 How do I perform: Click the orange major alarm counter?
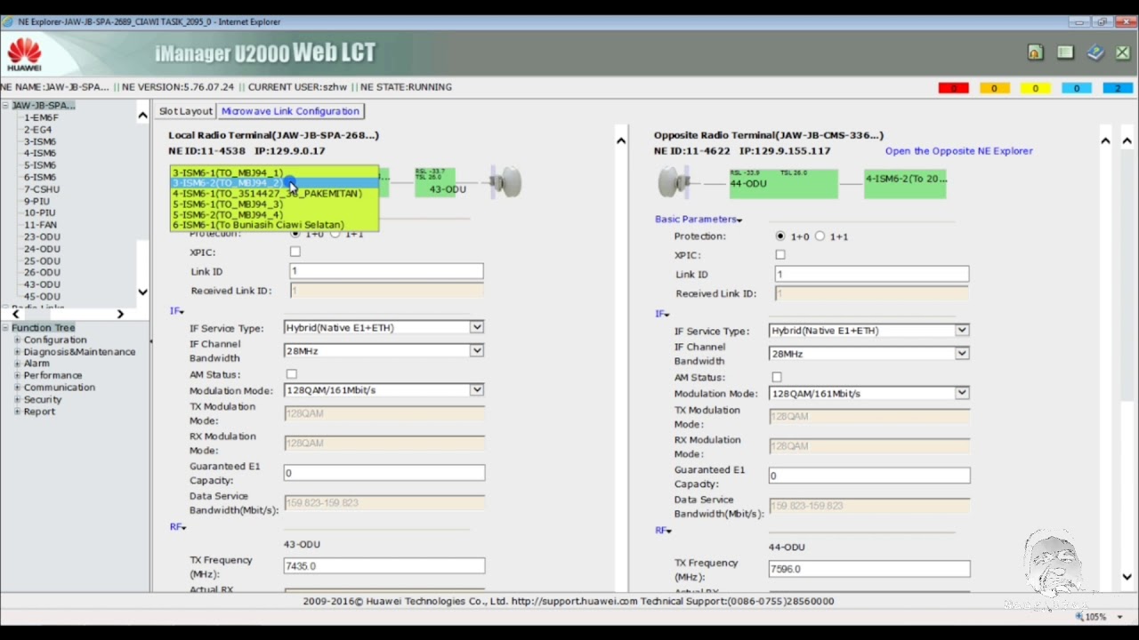coord(994,88)
